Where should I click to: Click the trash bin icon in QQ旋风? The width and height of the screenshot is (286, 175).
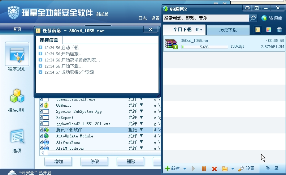coord(279,30)
